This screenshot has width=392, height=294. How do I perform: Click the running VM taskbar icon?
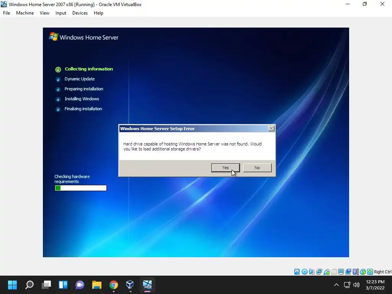point(147,285)
